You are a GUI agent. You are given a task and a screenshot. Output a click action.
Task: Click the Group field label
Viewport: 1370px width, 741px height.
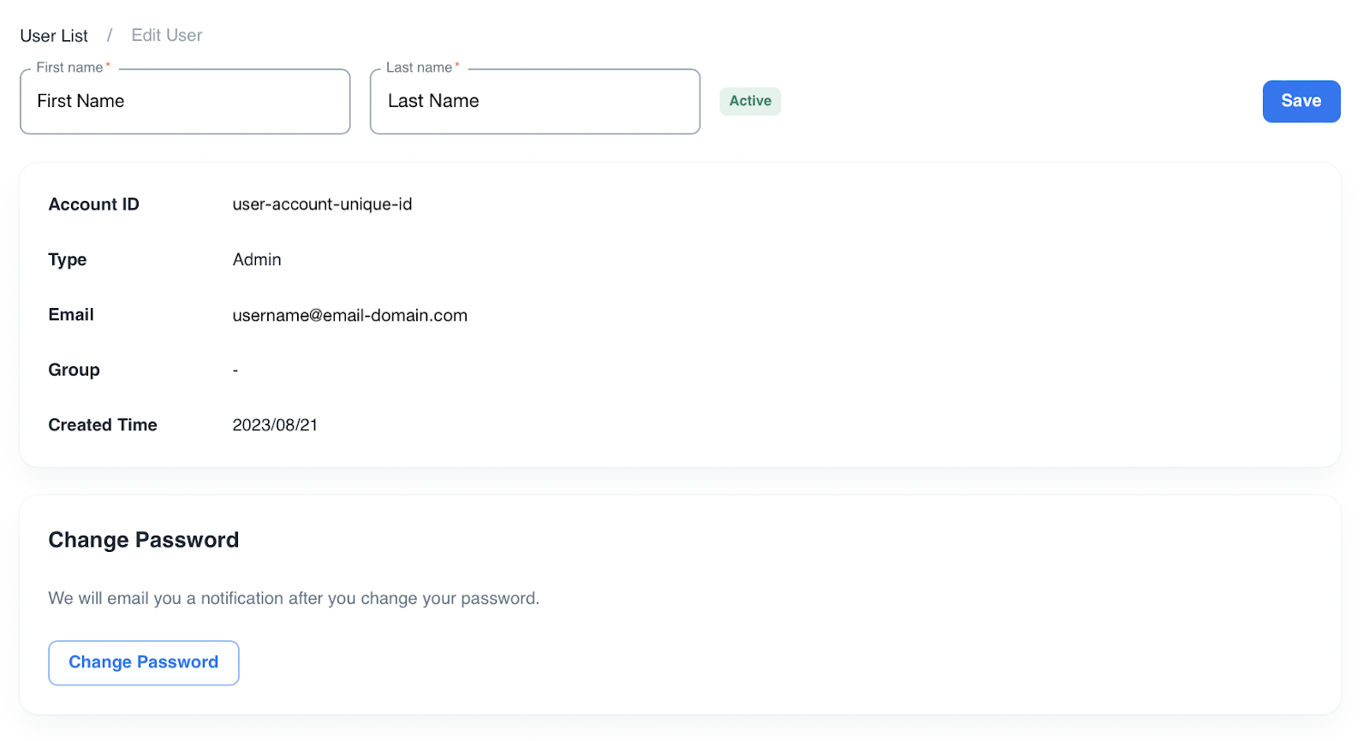pos(74,370)
